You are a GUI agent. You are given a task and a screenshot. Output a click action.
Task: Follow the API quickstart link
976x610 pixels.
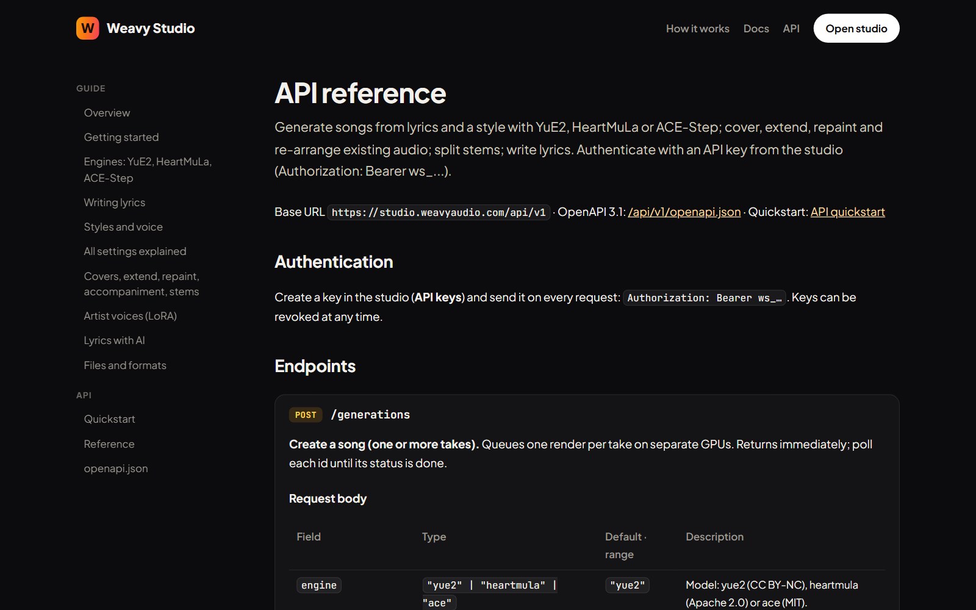(x=847, y=212)
